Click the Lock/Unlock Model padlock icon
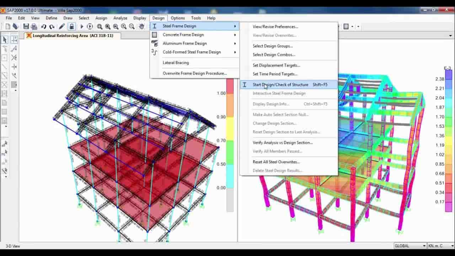 coord(71,26)
